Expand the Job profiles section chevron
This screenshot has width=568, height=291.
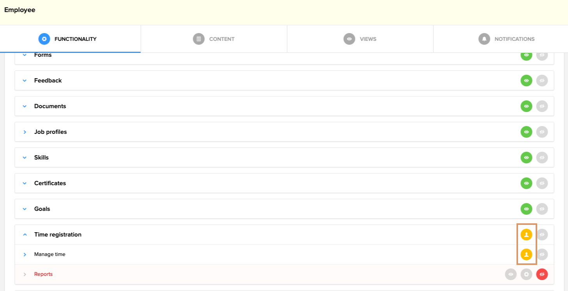point(25,132)
